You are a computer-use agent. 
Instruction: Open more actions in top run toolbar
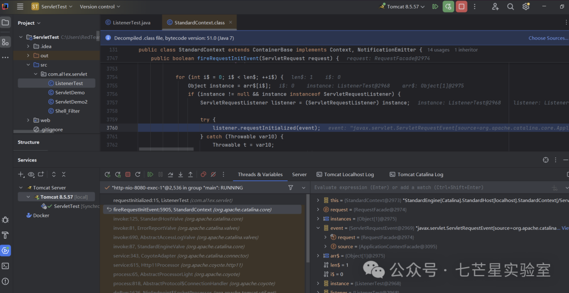(474, 6)
